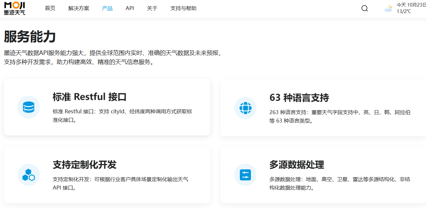Screen dimensions: 426x209
Task: Click the globe icon for 语言支持
Action: [x=245, y=108]
